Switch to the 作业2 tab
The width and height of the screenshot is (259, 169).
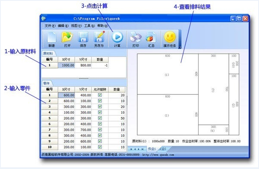point(163,149)
